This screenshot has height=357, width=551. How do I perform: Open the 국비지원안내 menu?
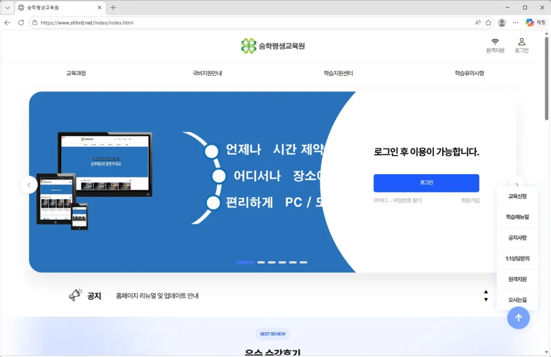pyautogui.click(x=207, y=73)
